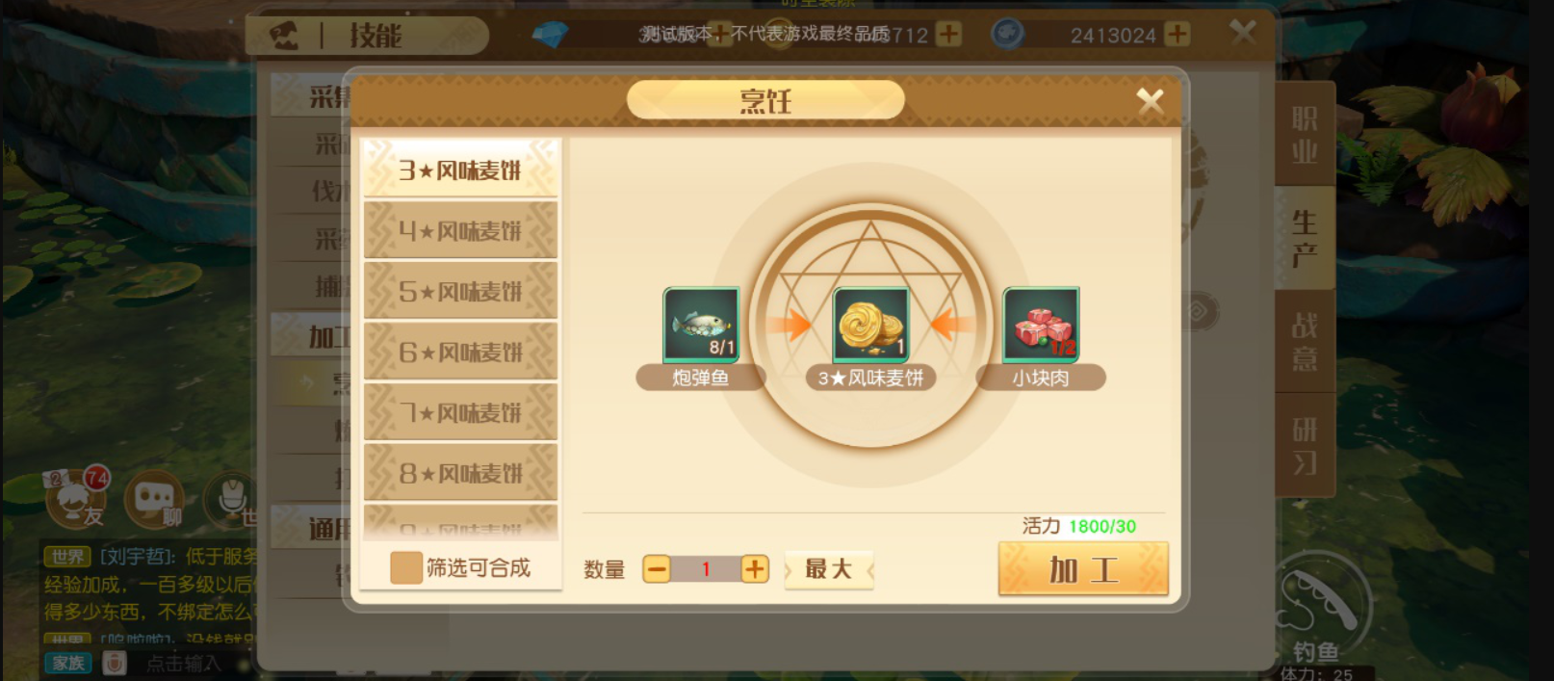Click the blue diamond currency icon
The height and width of the screenshot is (681, 1554).
tap(550, 35)
